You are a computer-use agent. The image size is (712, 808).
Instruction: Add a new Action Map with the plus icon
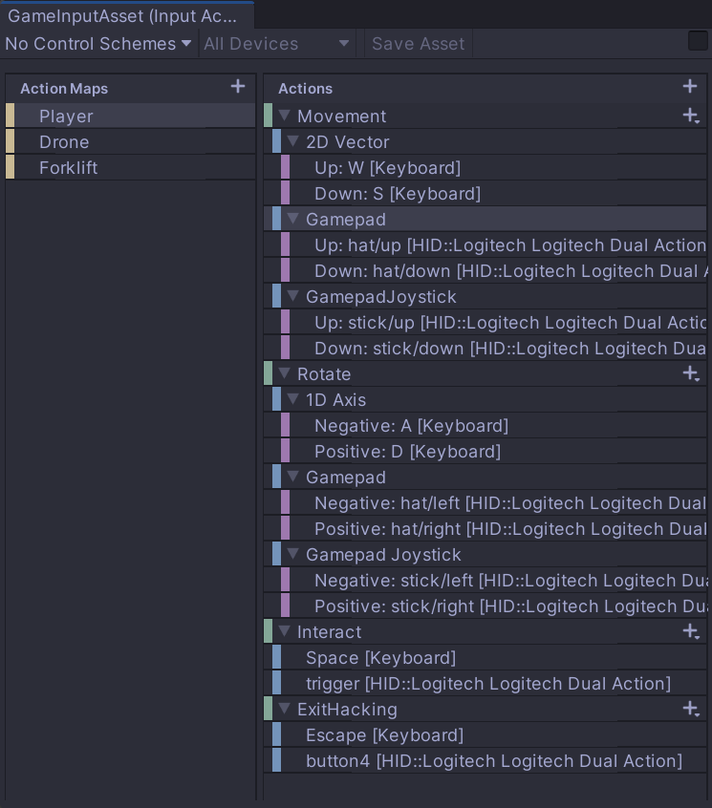coord(238,86)
